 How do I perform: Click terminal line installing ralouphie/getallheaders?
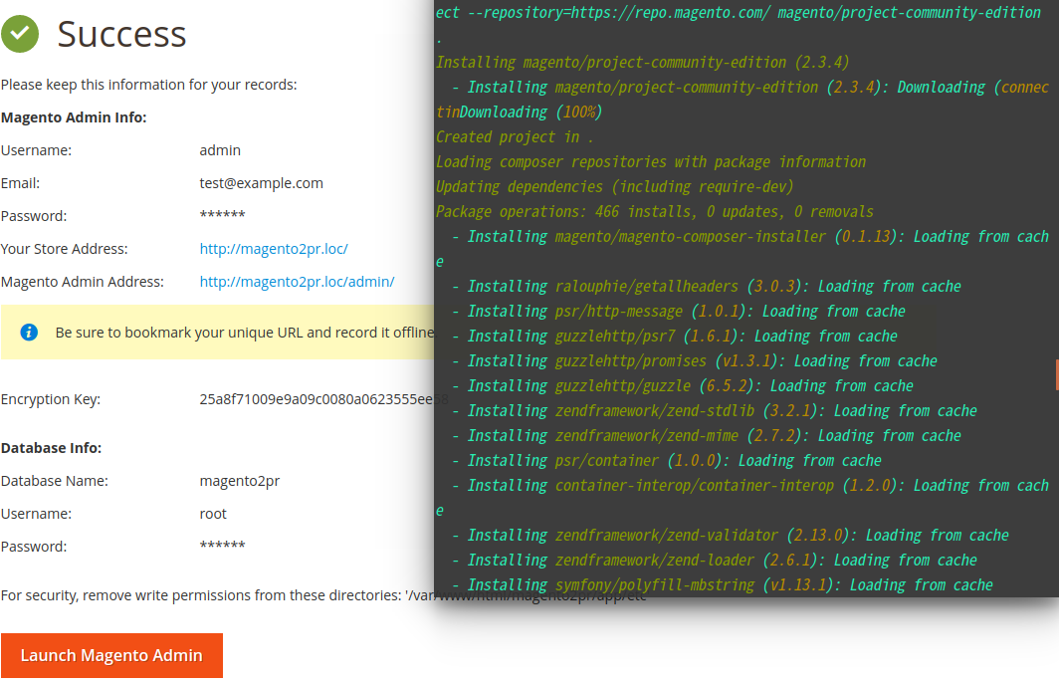tap(707, 287)
